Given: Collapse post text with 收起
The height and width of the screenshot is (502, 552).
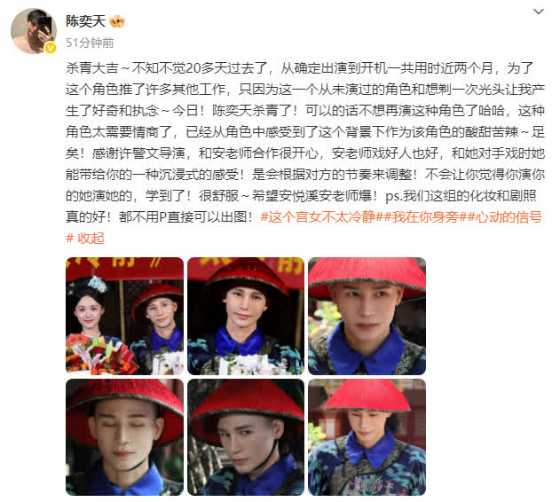Looking at the screenshot, I should tap(91, 239).
